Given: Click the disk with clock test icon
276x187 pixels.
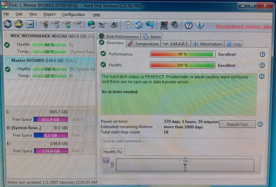Looking at the screenshot, I should [x=56, y=24].
